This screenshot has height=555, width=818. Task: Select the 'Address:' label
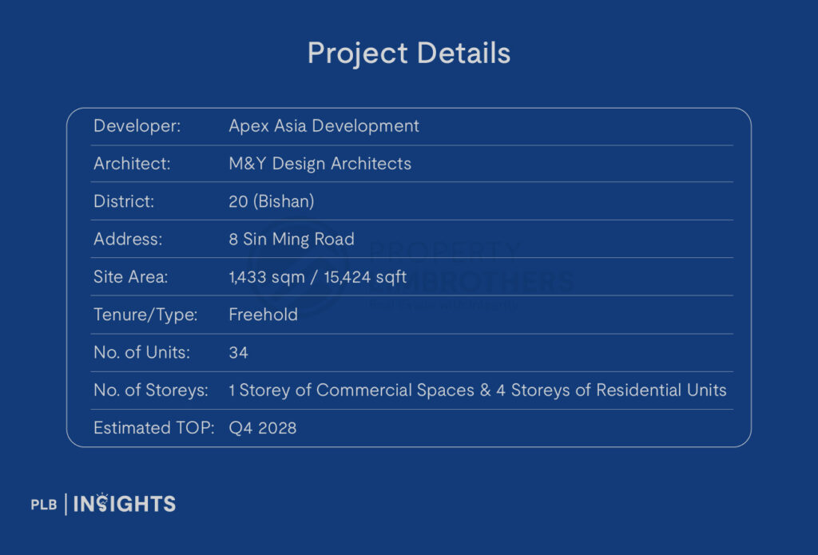pyautogui.click(x=128, y=240)
